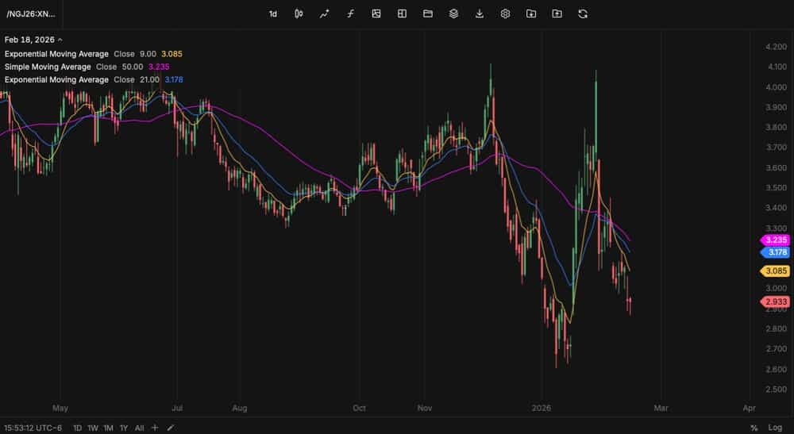Viewport: 794px width, 434px height.
Task: Refresh the chart with sync icon
Action: (x=583, y=13)
